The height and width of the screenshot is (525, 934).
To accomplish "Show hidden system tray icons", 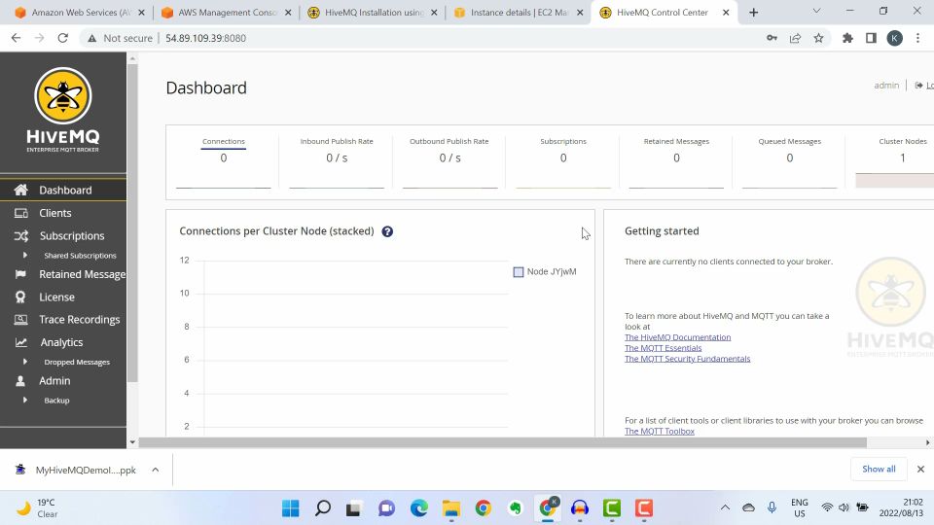I will pos(725,507).
